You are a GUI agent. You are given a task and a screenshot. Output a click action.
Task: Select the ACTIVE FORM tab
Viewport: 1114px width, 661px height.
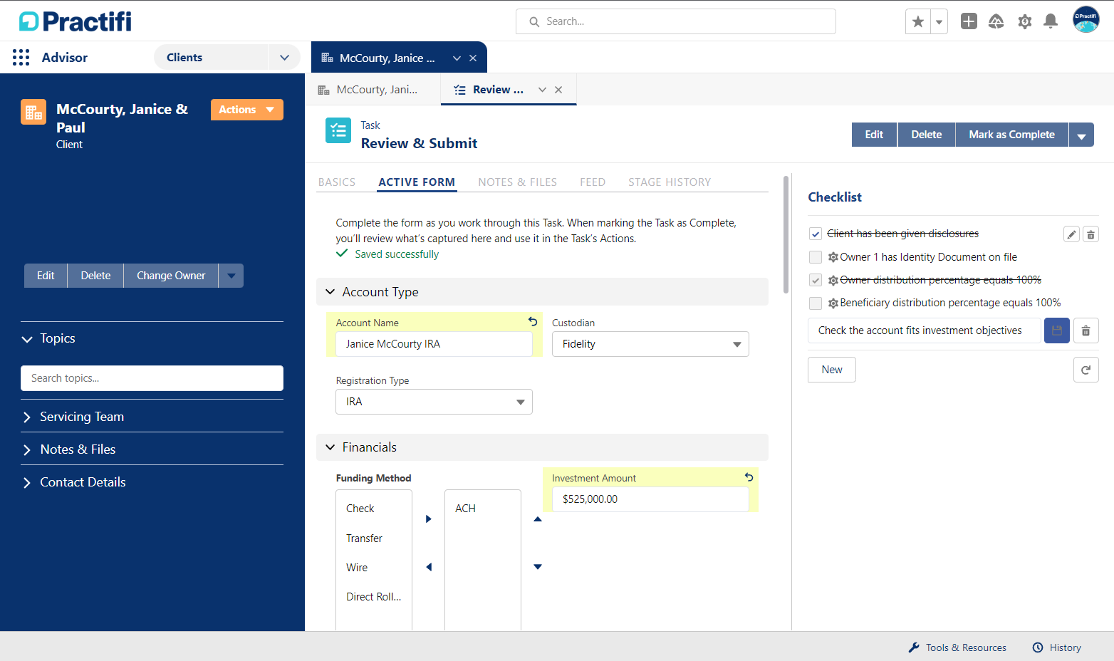(x=417, y=182)
